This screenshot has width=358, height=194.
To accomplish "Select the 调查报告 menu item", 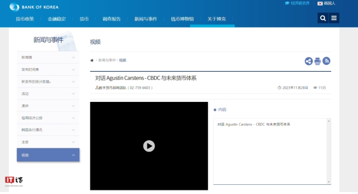I will pyautogui.click(x=111, y=19).
